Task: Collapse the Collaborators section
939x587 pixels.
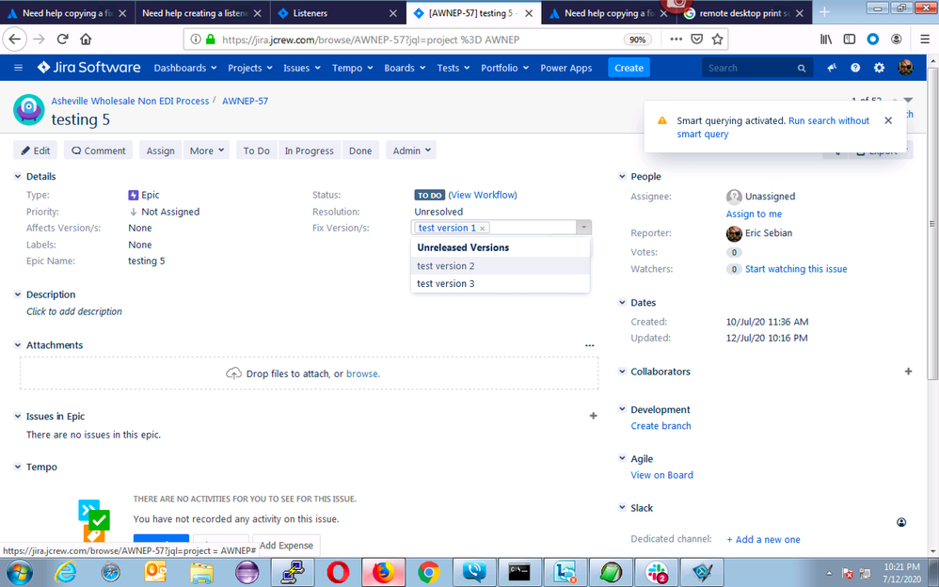Action: (x=622, y=372)
